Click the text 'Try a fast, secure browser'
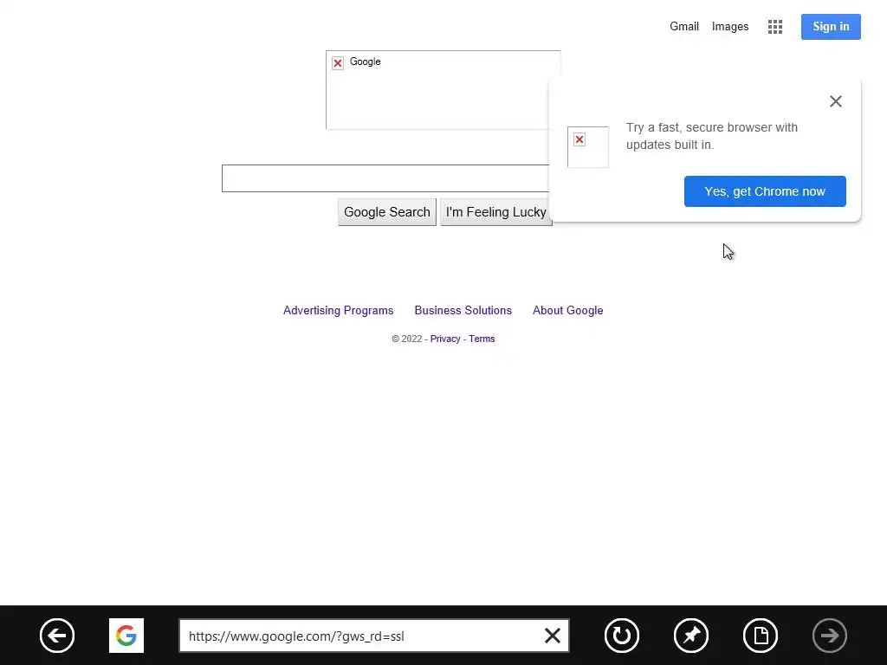Image resolution: width=887 pixels, height=665 pixels. tap(696, 127)
